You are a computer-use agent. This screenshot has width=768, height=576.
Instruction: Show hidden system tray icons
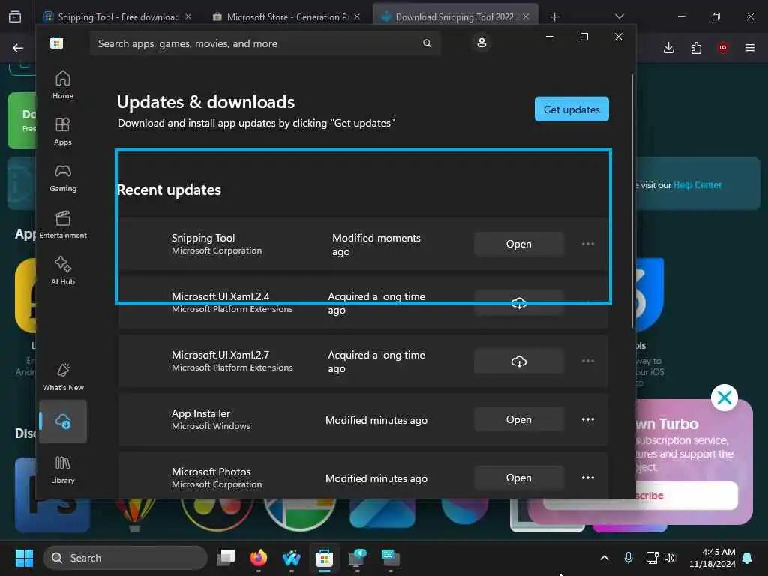(604, 558)
